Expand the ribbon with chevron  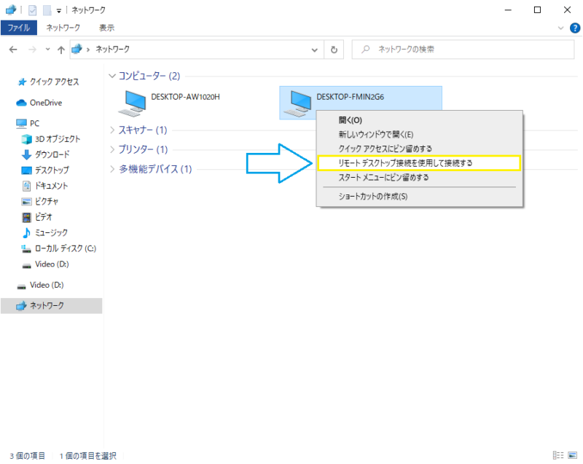[560, 28]
